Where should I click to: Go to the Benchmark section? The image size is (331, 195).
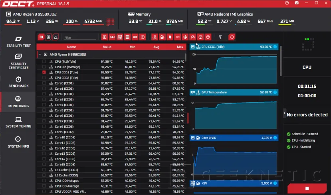coord(18,82)
